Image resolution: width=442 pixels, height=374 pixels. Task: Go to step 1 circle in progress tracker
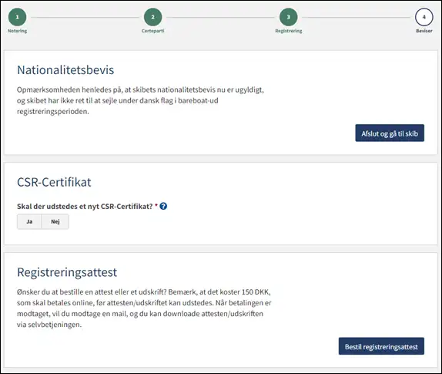pyautogui.click(x=17, y=17)
